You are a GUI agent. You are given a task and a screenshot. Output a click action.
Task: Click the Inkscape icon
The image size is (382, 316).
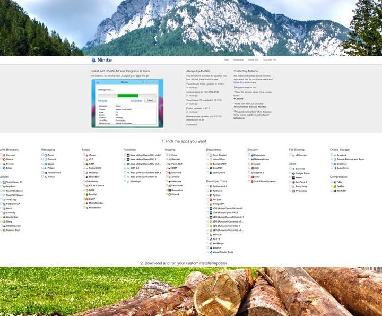coord(170,182)
